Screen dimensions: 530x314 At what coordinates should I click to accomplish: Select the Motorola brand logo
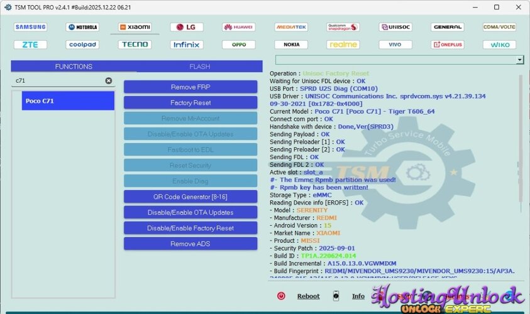pyautogui.click(x=82, y=27)
